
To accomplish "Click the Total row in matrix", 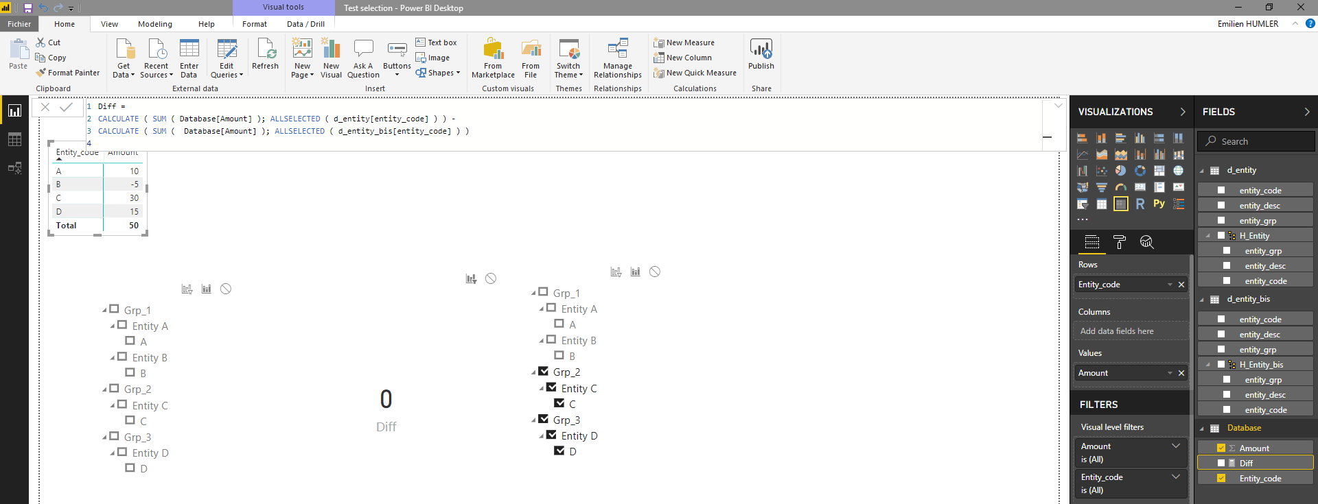I will tap(97, 225).
